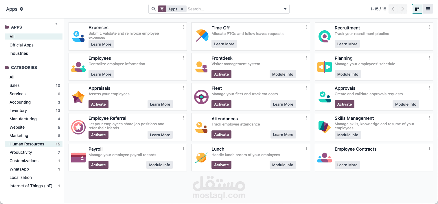Screen dimensions: 438x204
Task: Go to previous page arrow
Action: (393, 9)
